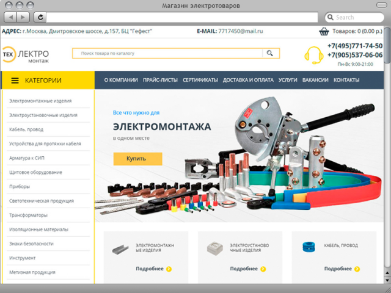Open the КОНТАКТЫ menu item
391x293 pixels.
[346, 80]
